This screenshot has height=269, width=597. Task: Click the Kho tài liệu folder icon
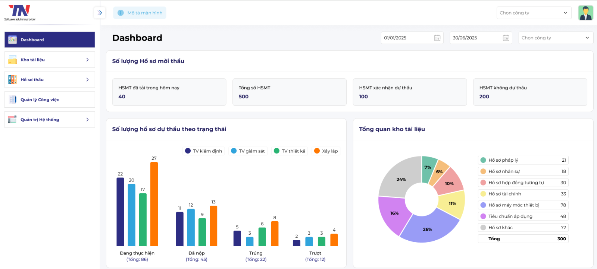tap(12, 60)
